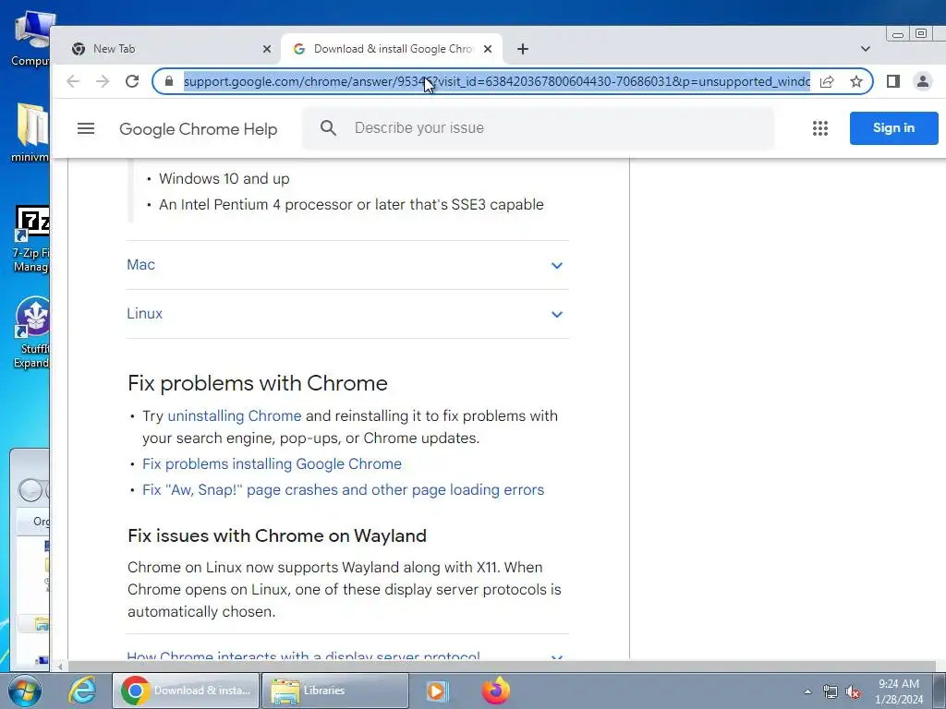The height and width of the screenshot is (709, 946).
Task: Click the Google Chrome Help title
Action: click(x=199, y=129)
